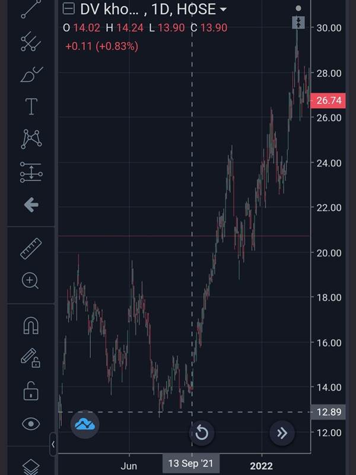This screenshot has width=356, height=475.
Task: Click the crosshair price label 12.89
Action: click(328, 412)
